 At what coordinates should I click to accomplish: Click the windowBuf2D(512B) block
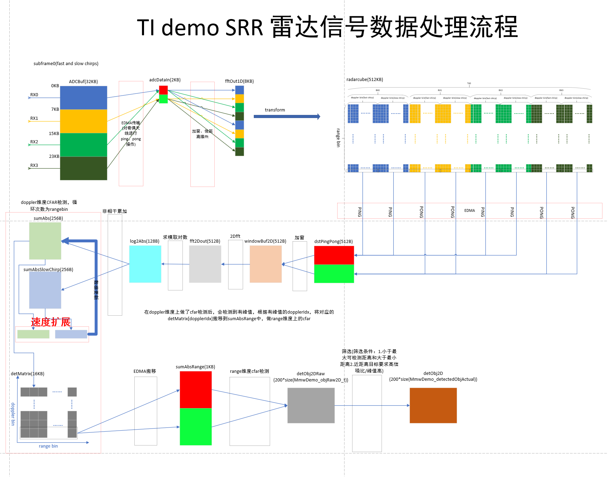(266, 265)
